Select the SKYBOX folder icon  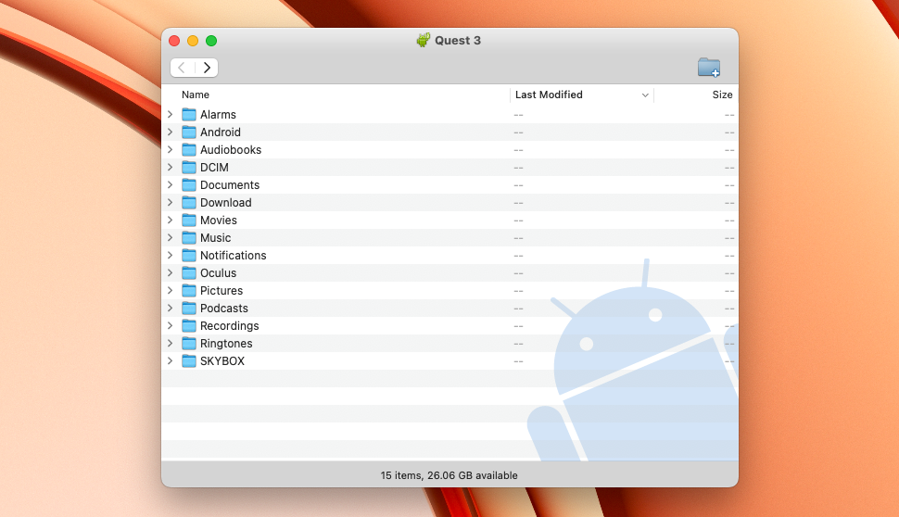(189, 361)
